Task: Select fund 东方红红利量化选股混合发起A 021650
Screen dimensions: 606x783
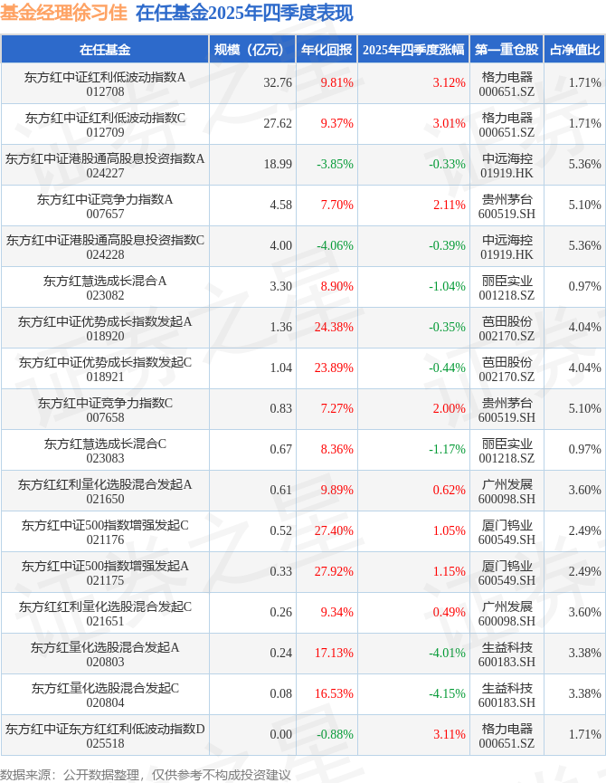Action: click(x=105, y=491)
